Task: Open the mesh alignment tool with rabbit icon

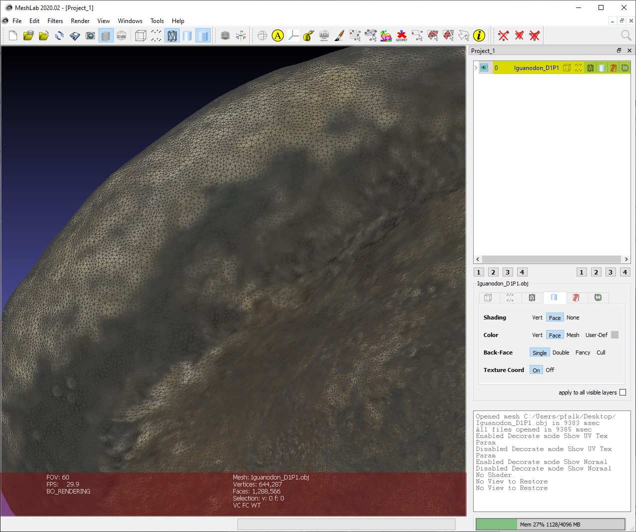Action: click(386, 35)
